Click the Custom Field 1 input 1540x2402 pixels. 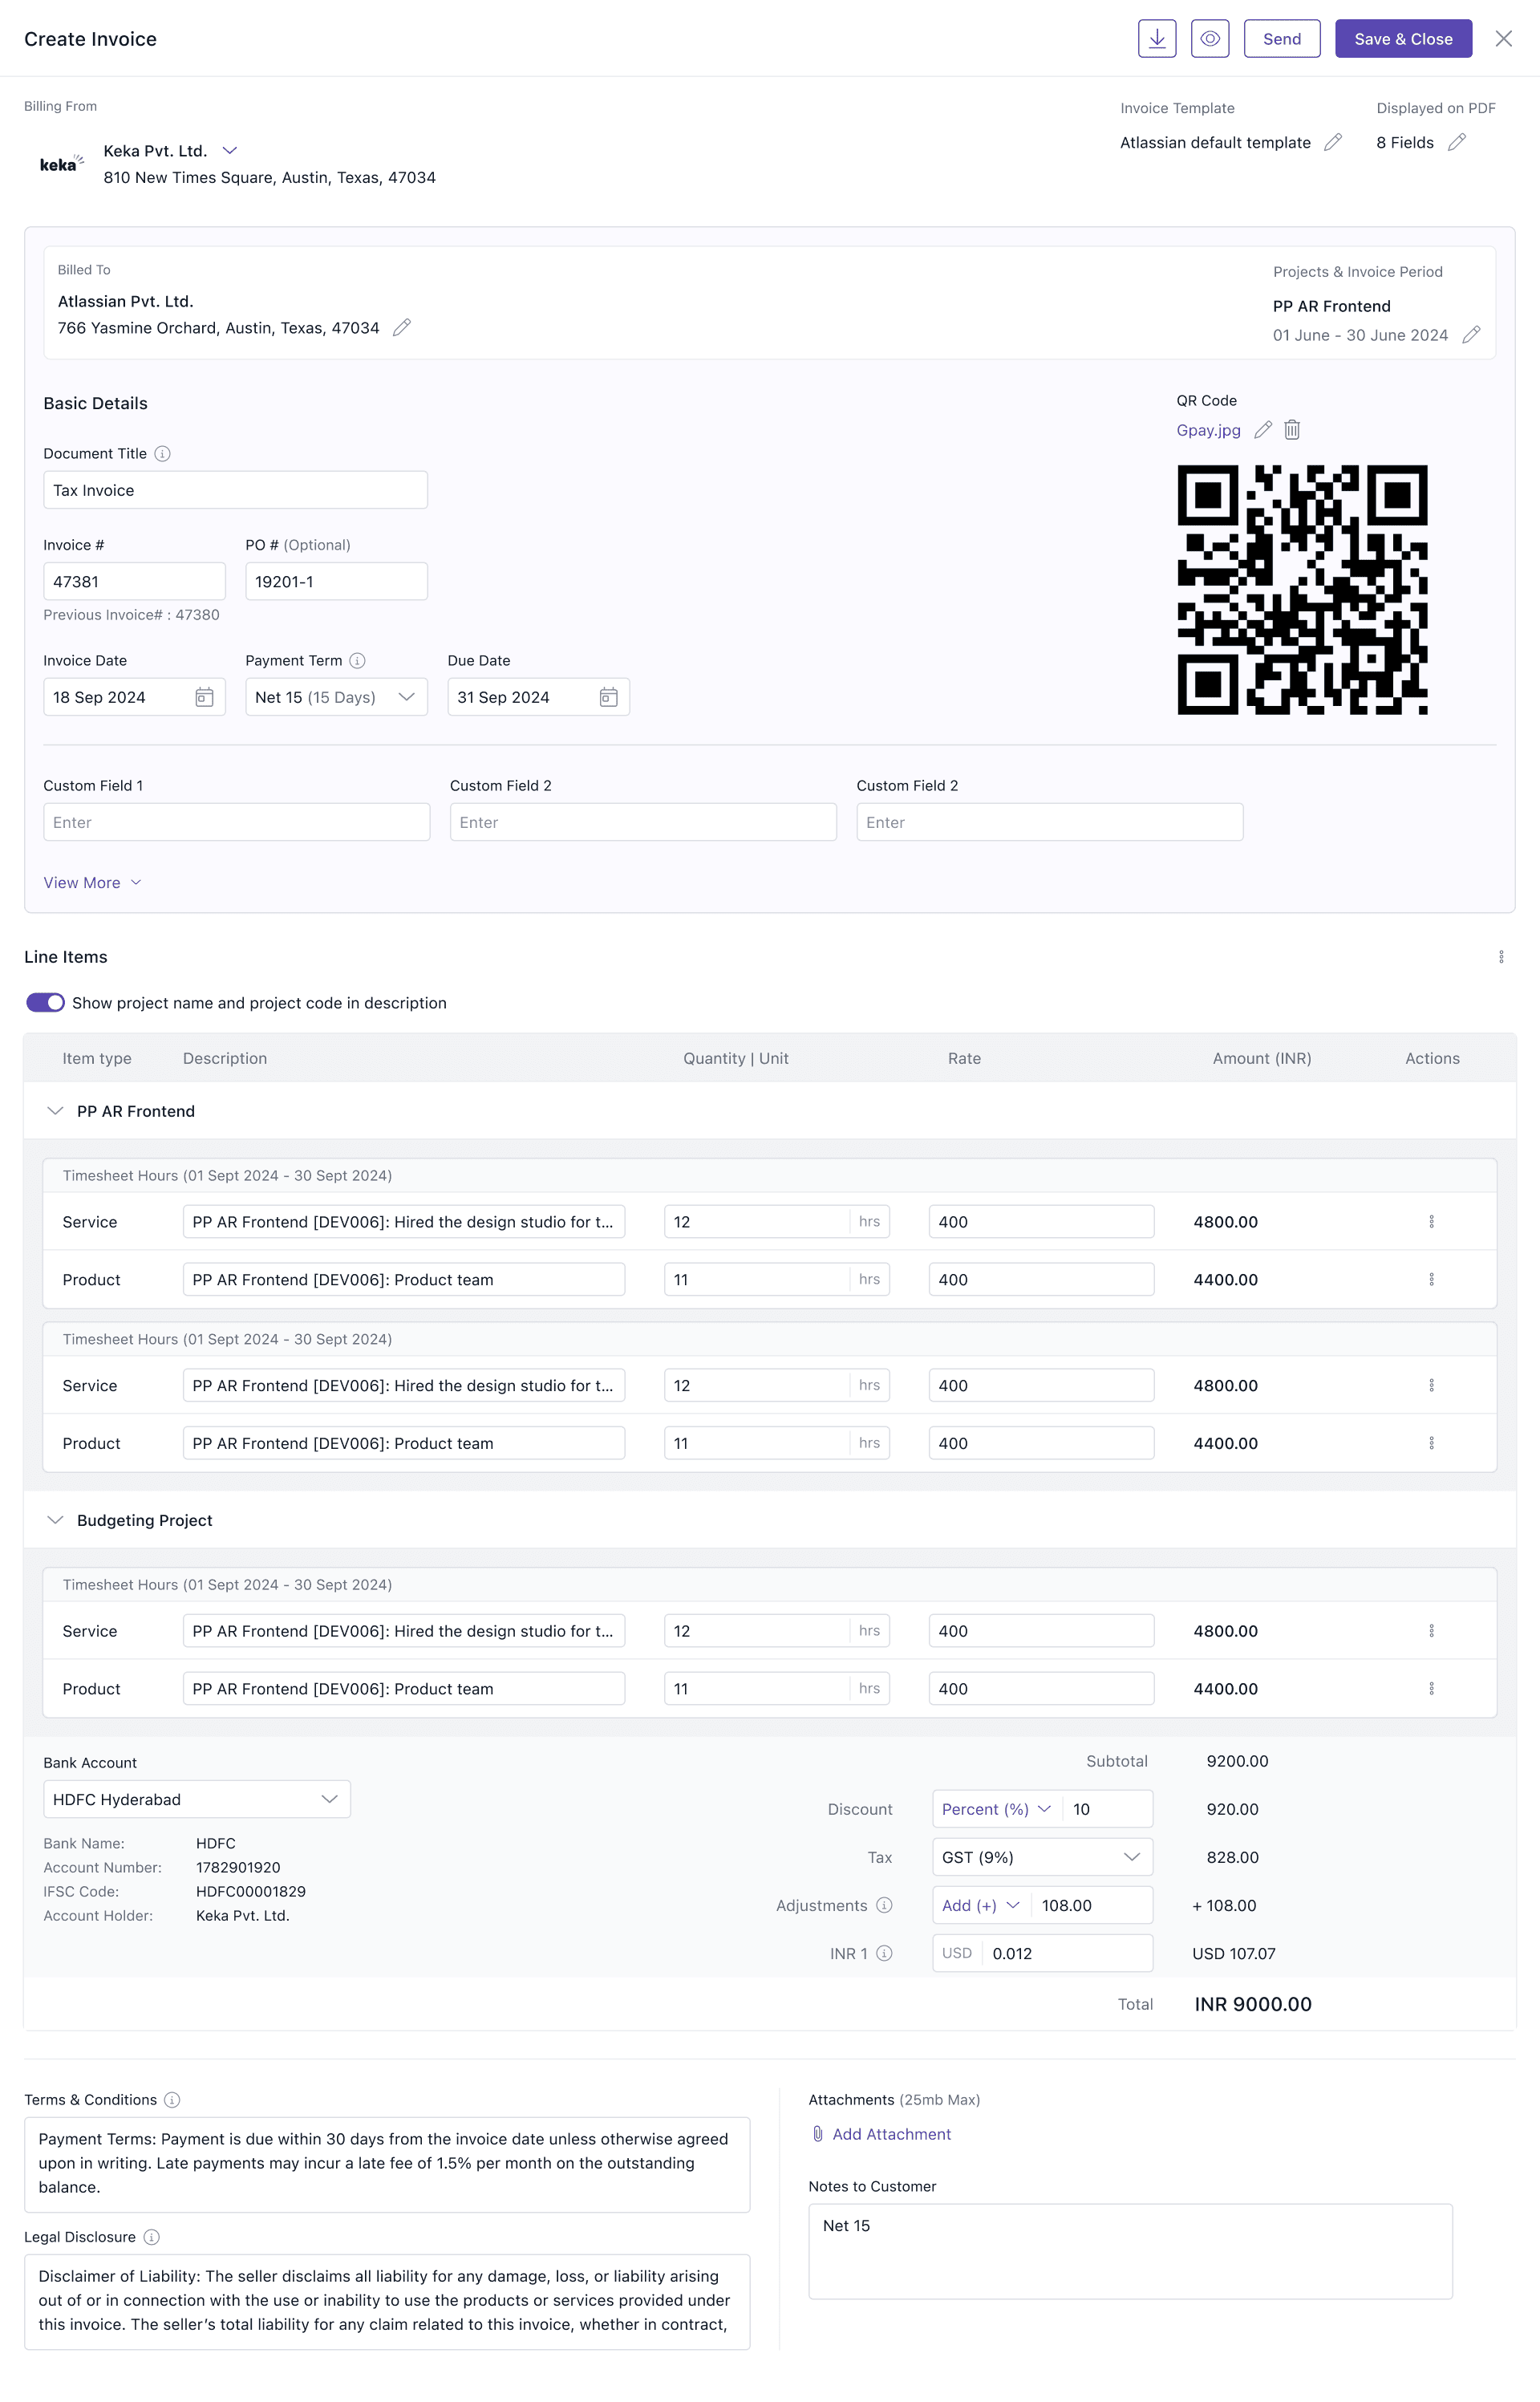click(x=236, y=822)
